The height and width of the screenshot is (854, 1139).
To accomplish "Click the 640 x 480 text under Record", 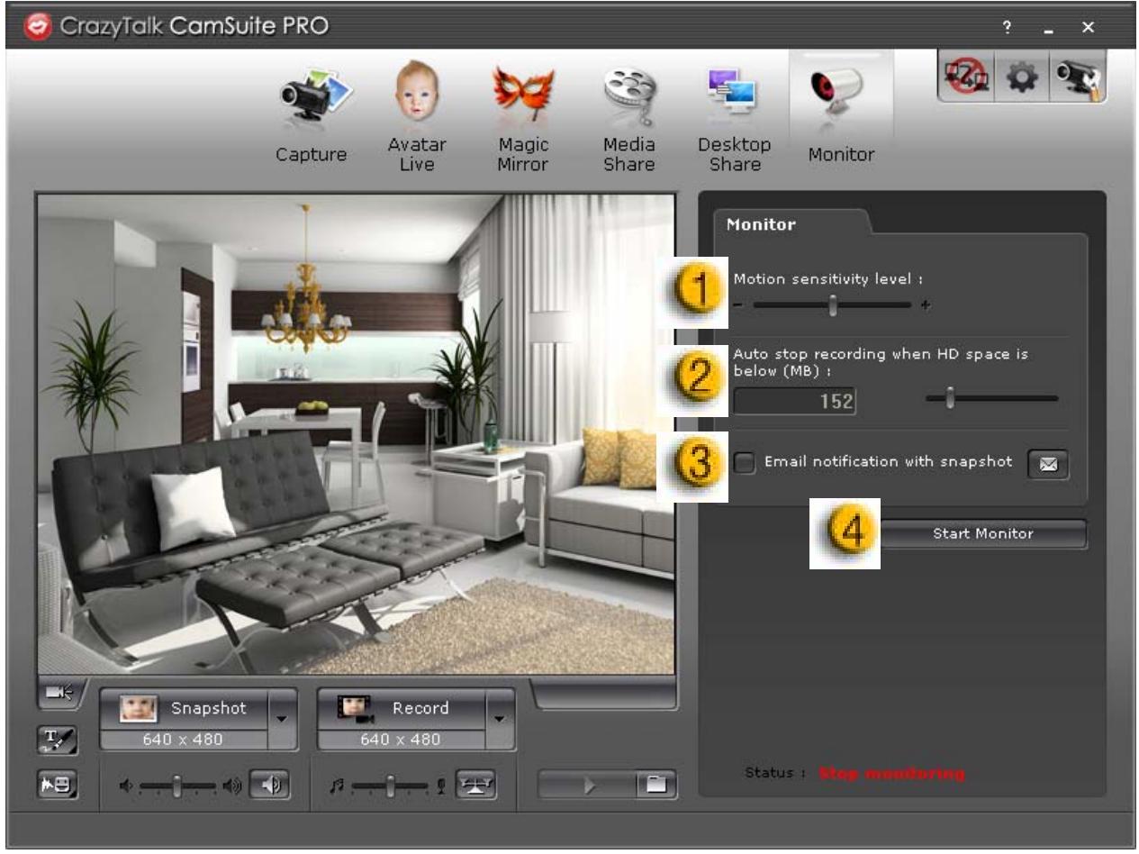I will pos(402,740).
